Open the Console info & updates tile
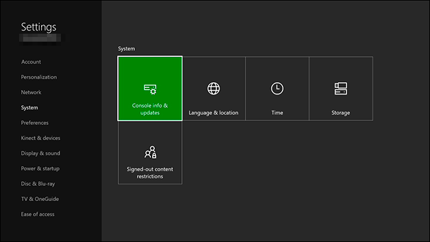The width and height of the screenshot is (430, 242). pos(150,89)
